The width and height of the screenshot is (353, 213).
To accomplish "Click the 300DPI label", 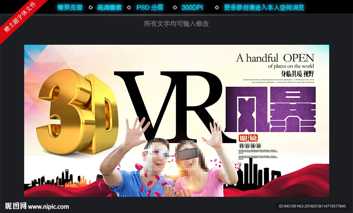I will coord(192,8).
